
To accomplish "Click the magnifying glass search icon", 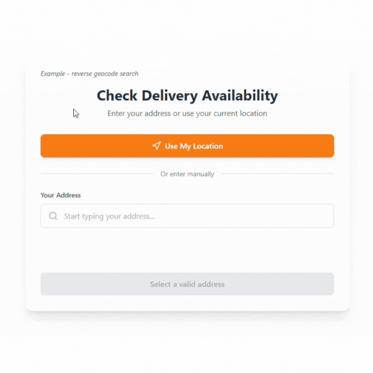I will pos(53,216).
